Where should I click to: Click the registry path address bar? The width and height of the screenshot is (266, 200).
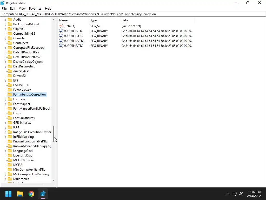click(133, 14)
